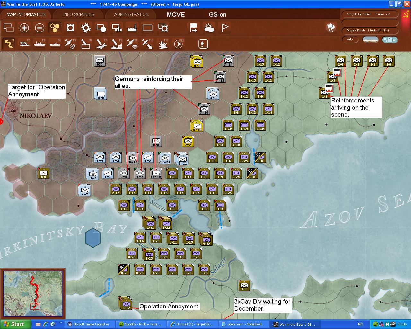Select the F9 air transport mode
This screenshot has height=329, width=411.
(x=132, y=44)
